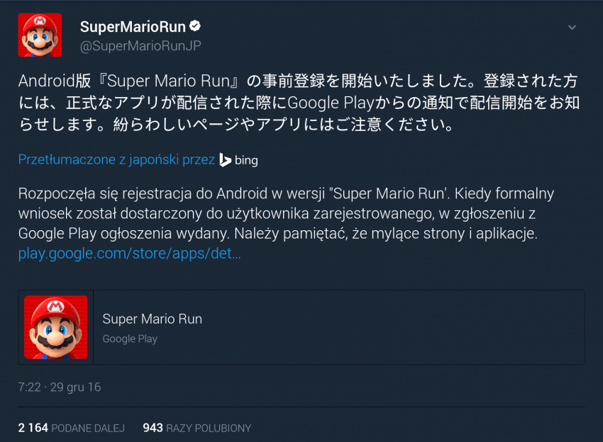
Task: Click the "RAZY POLUBIONY" label
Action: [x=209, y=428]
